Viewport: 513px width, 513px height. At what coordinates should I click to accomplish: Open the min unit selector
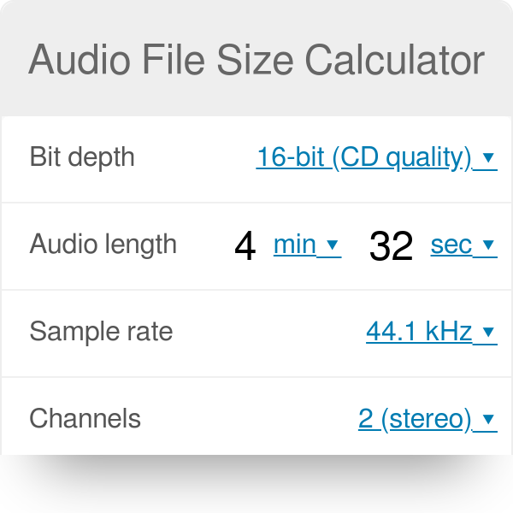(x=295, y=245)
